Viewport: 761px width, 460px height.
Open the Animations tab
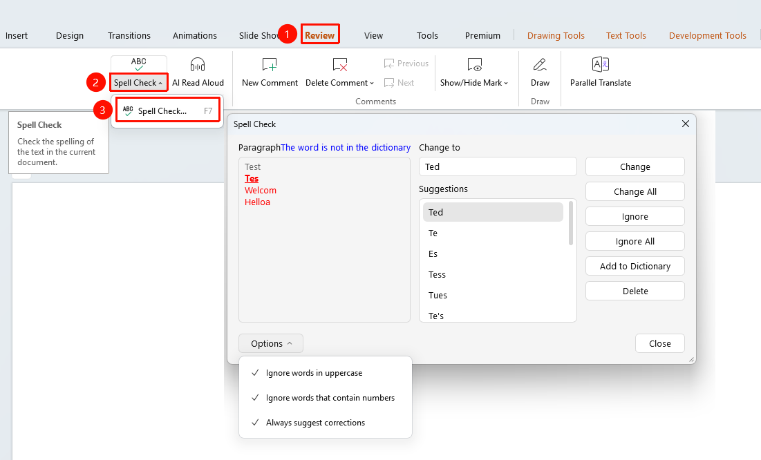pos(195,35)
